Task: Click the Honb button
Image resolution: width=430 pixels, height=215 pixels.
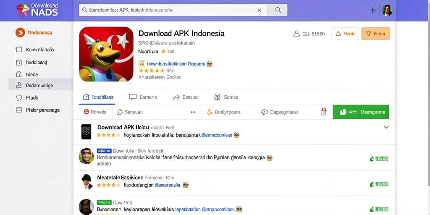Action: click(x=345, y=34)
